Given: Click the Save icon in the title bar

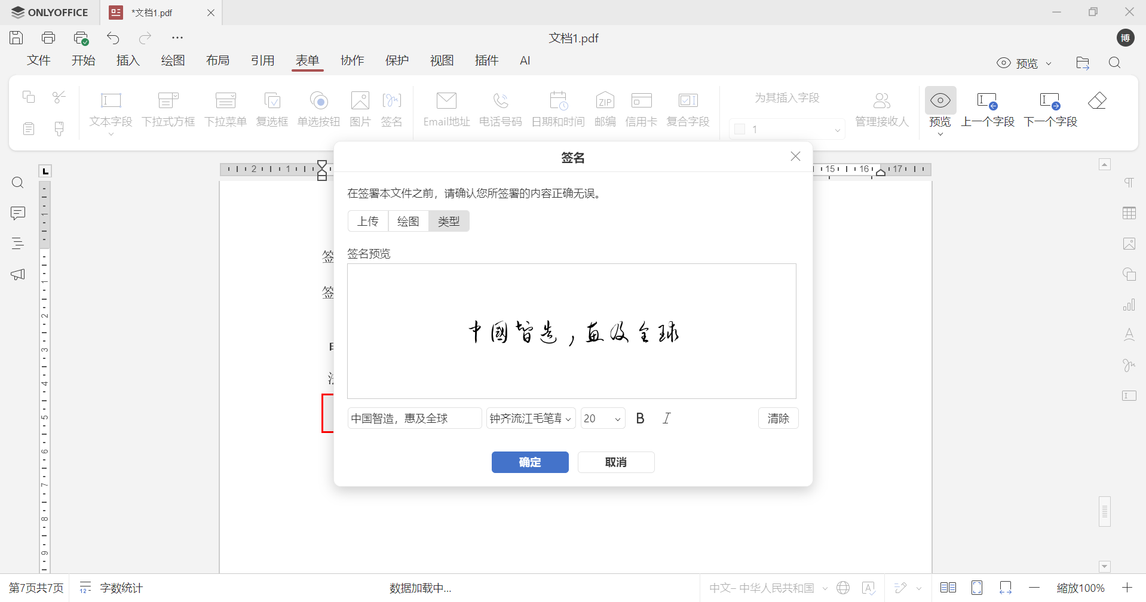Looking at the screenshot, I should point(16,37).
